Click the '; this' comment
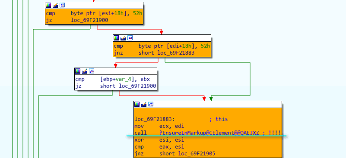 pyautogui.click(x=218, y=119)
